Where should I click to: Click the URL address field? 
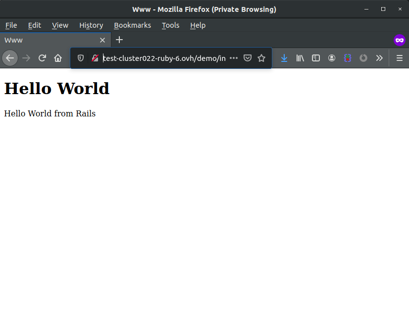[x=163, y=58]
